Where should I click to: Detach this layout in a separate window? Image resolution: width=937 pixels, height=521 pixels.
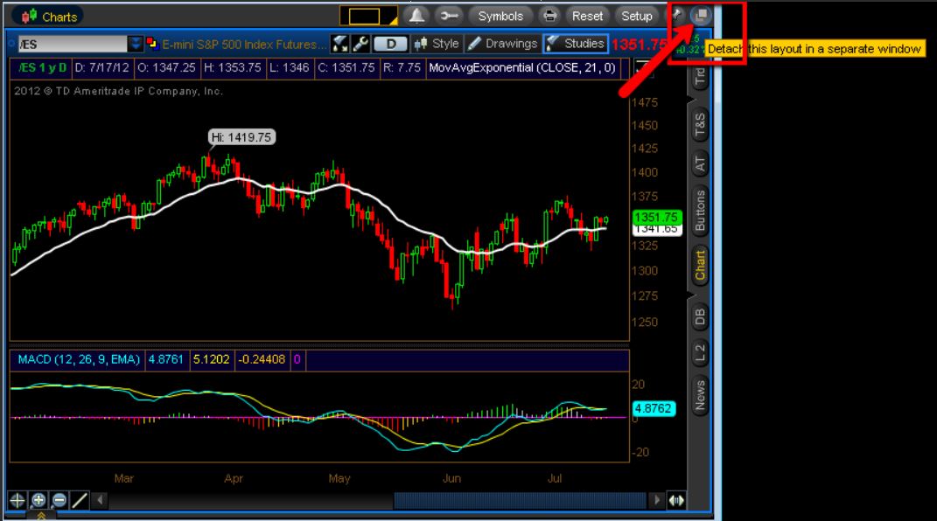701,15
